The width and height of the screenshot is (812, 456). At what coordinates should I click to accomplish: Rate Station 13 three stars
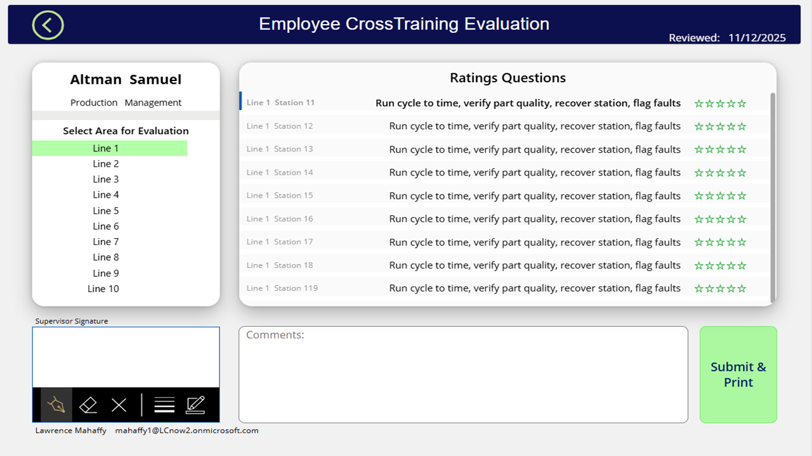(x=720, y=149)
